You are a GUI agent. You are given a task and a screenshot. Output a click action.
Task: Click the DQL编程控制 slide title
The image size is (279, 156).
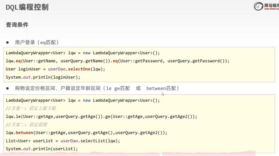(27, 7)
